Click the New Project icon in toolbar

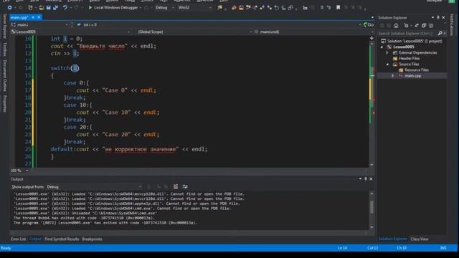click(30, 8)
